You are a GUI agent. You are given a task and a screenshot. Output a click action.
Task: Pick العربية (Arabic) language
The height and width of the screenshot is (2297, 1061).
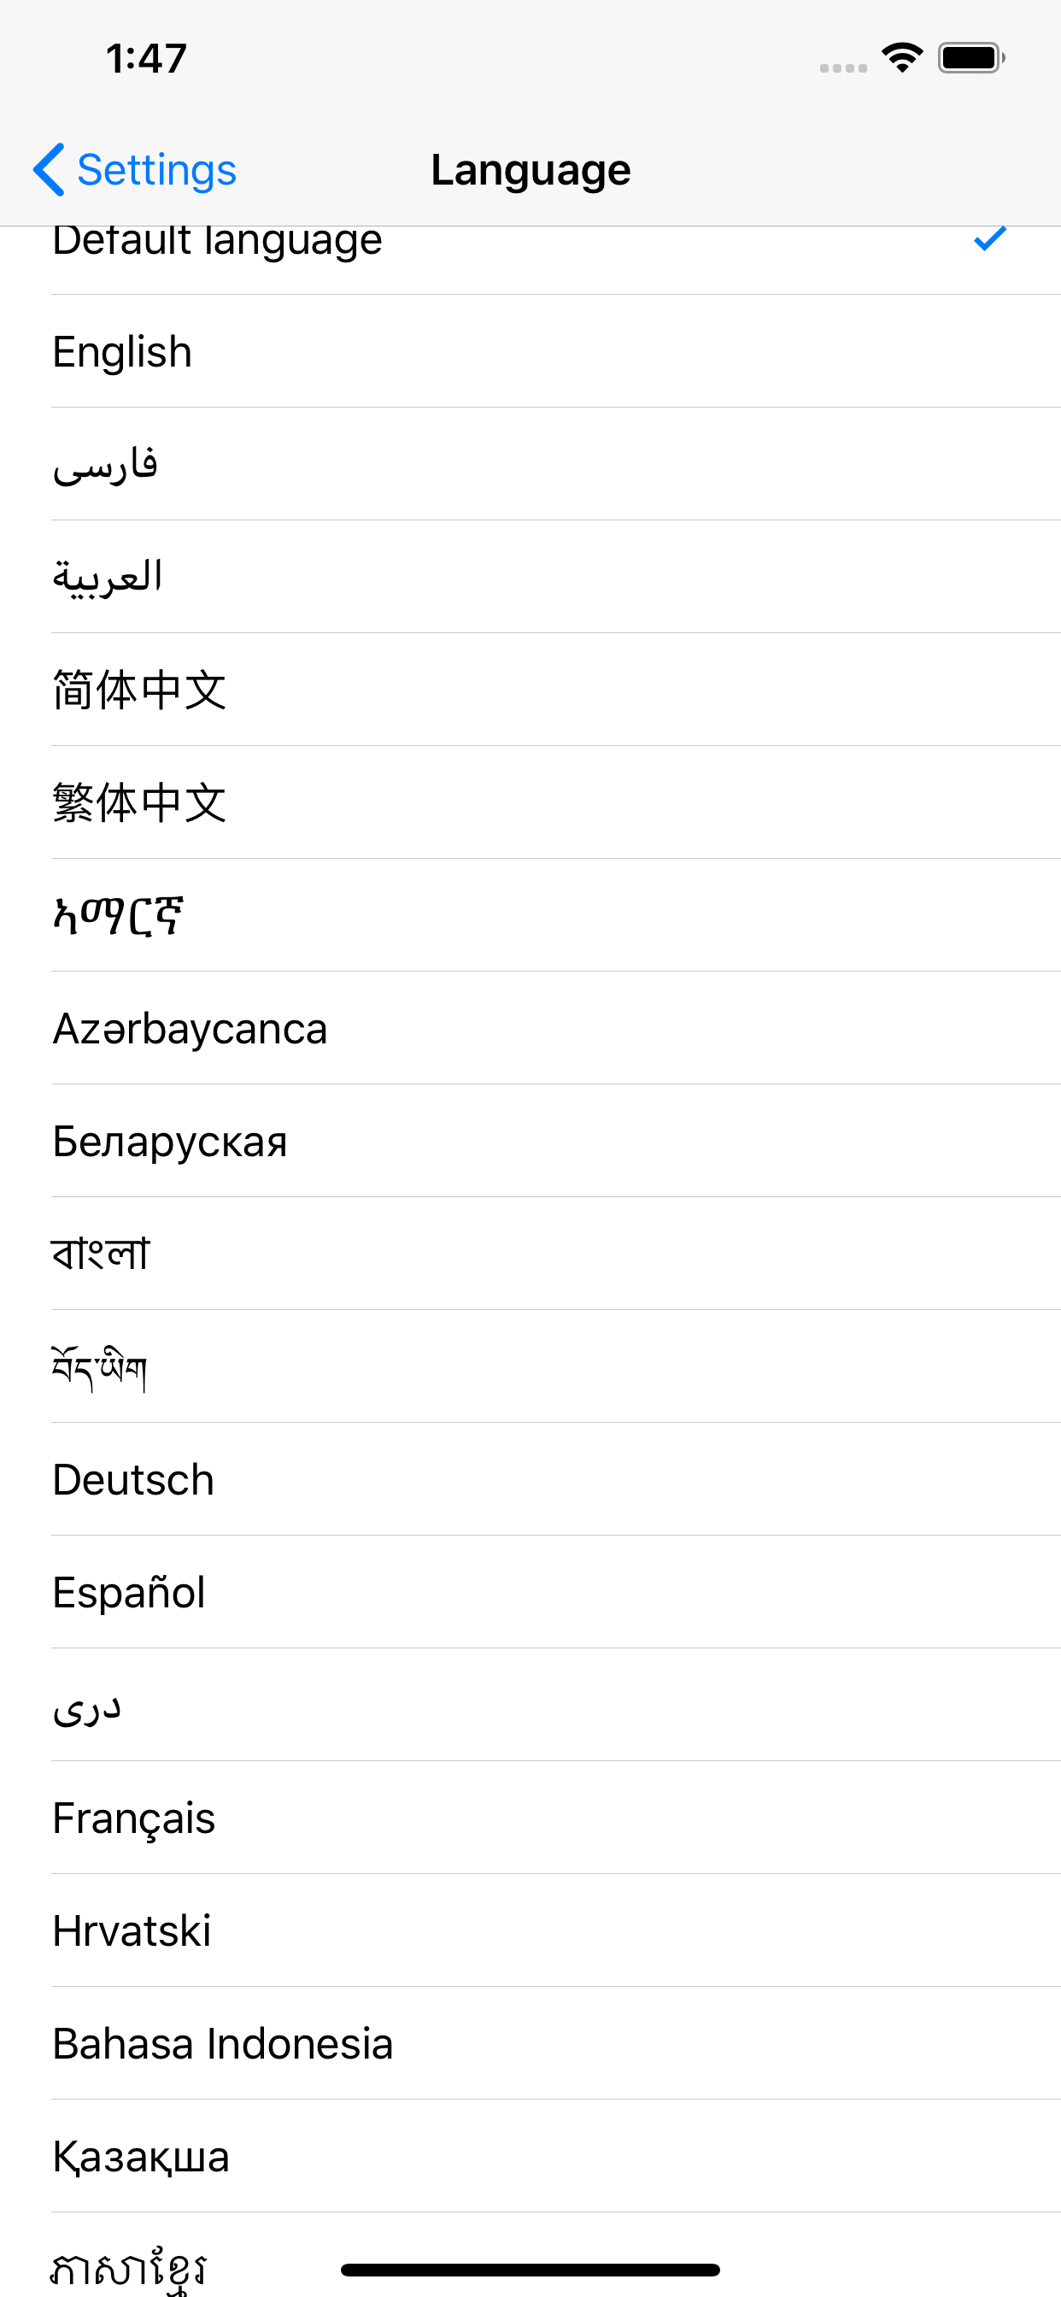point(108,577)
